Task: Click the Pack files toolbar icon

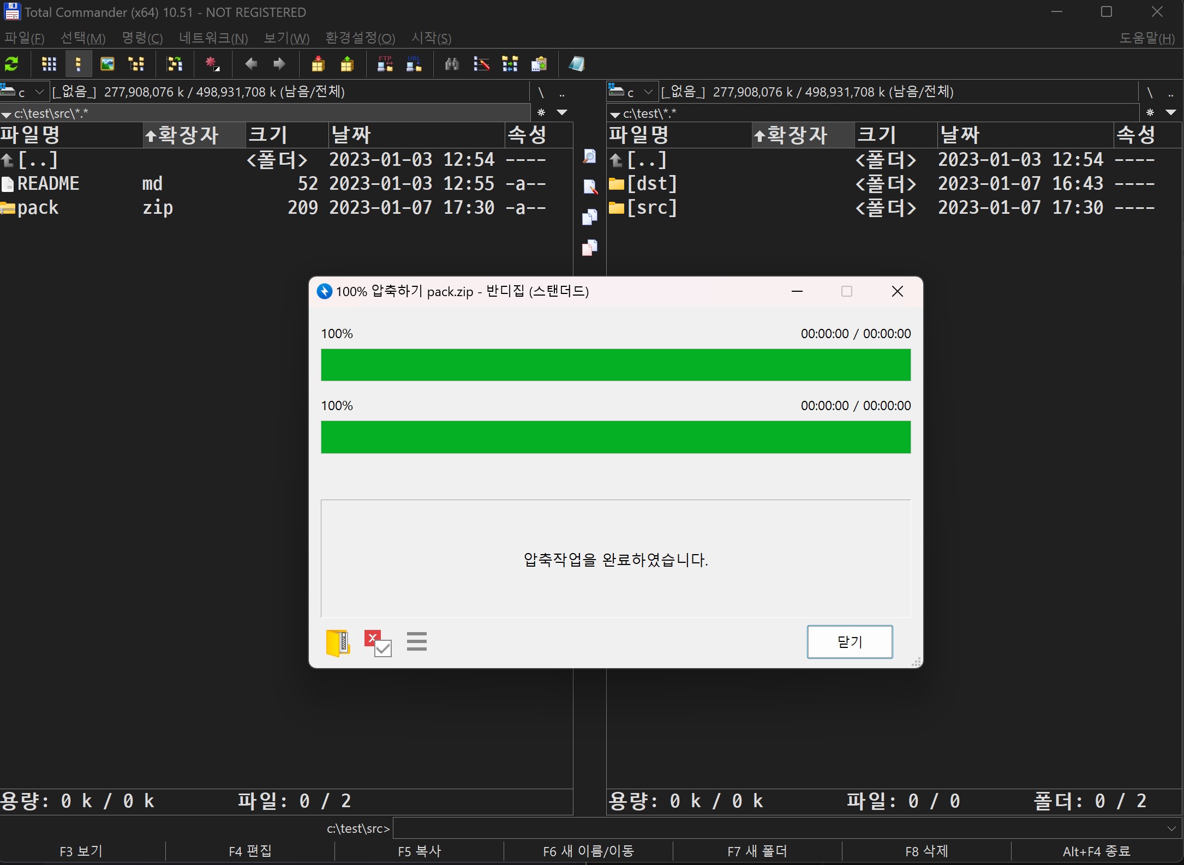Action: tap(318, 64)
